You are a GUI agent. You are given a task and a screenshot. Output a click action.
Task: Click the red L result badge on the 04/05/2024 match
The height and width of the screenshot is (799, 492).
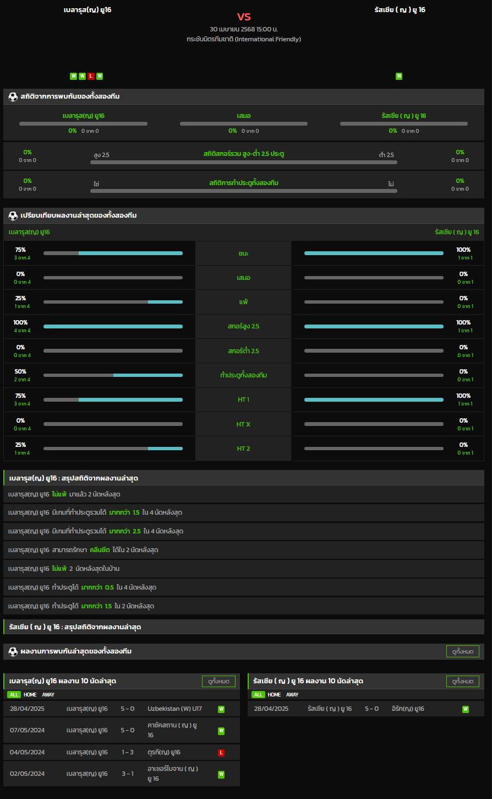pos(221,753)
